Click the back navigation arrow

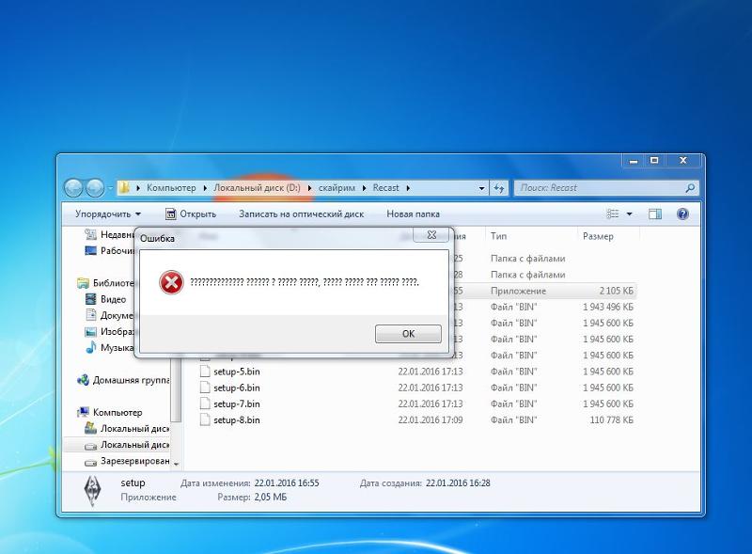[x=74, y=188]
